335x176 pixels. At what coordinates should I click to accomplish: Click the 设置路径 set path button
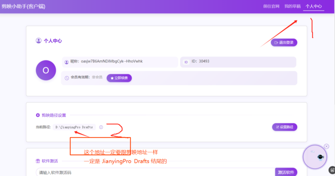(x=285, y=127)
